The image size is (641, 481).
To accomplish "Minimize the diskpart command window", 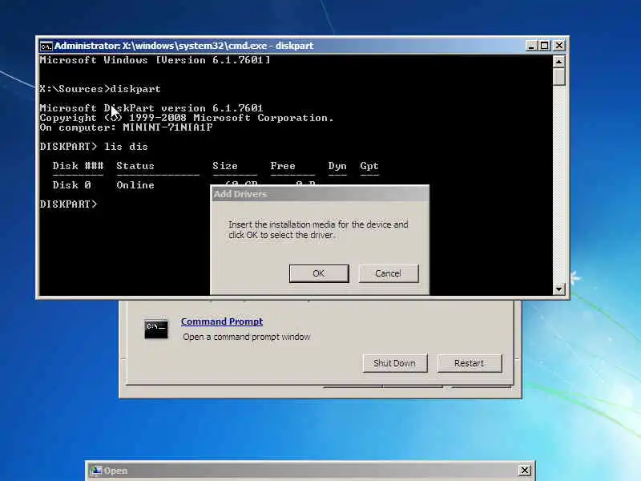I will point(530,46).
